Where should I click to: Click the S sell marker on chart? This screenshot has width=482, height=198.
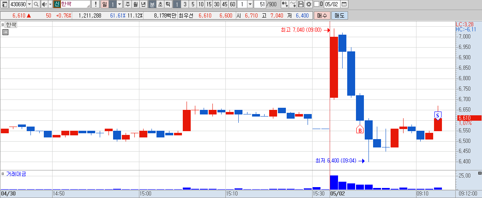[x=437, y=115]
